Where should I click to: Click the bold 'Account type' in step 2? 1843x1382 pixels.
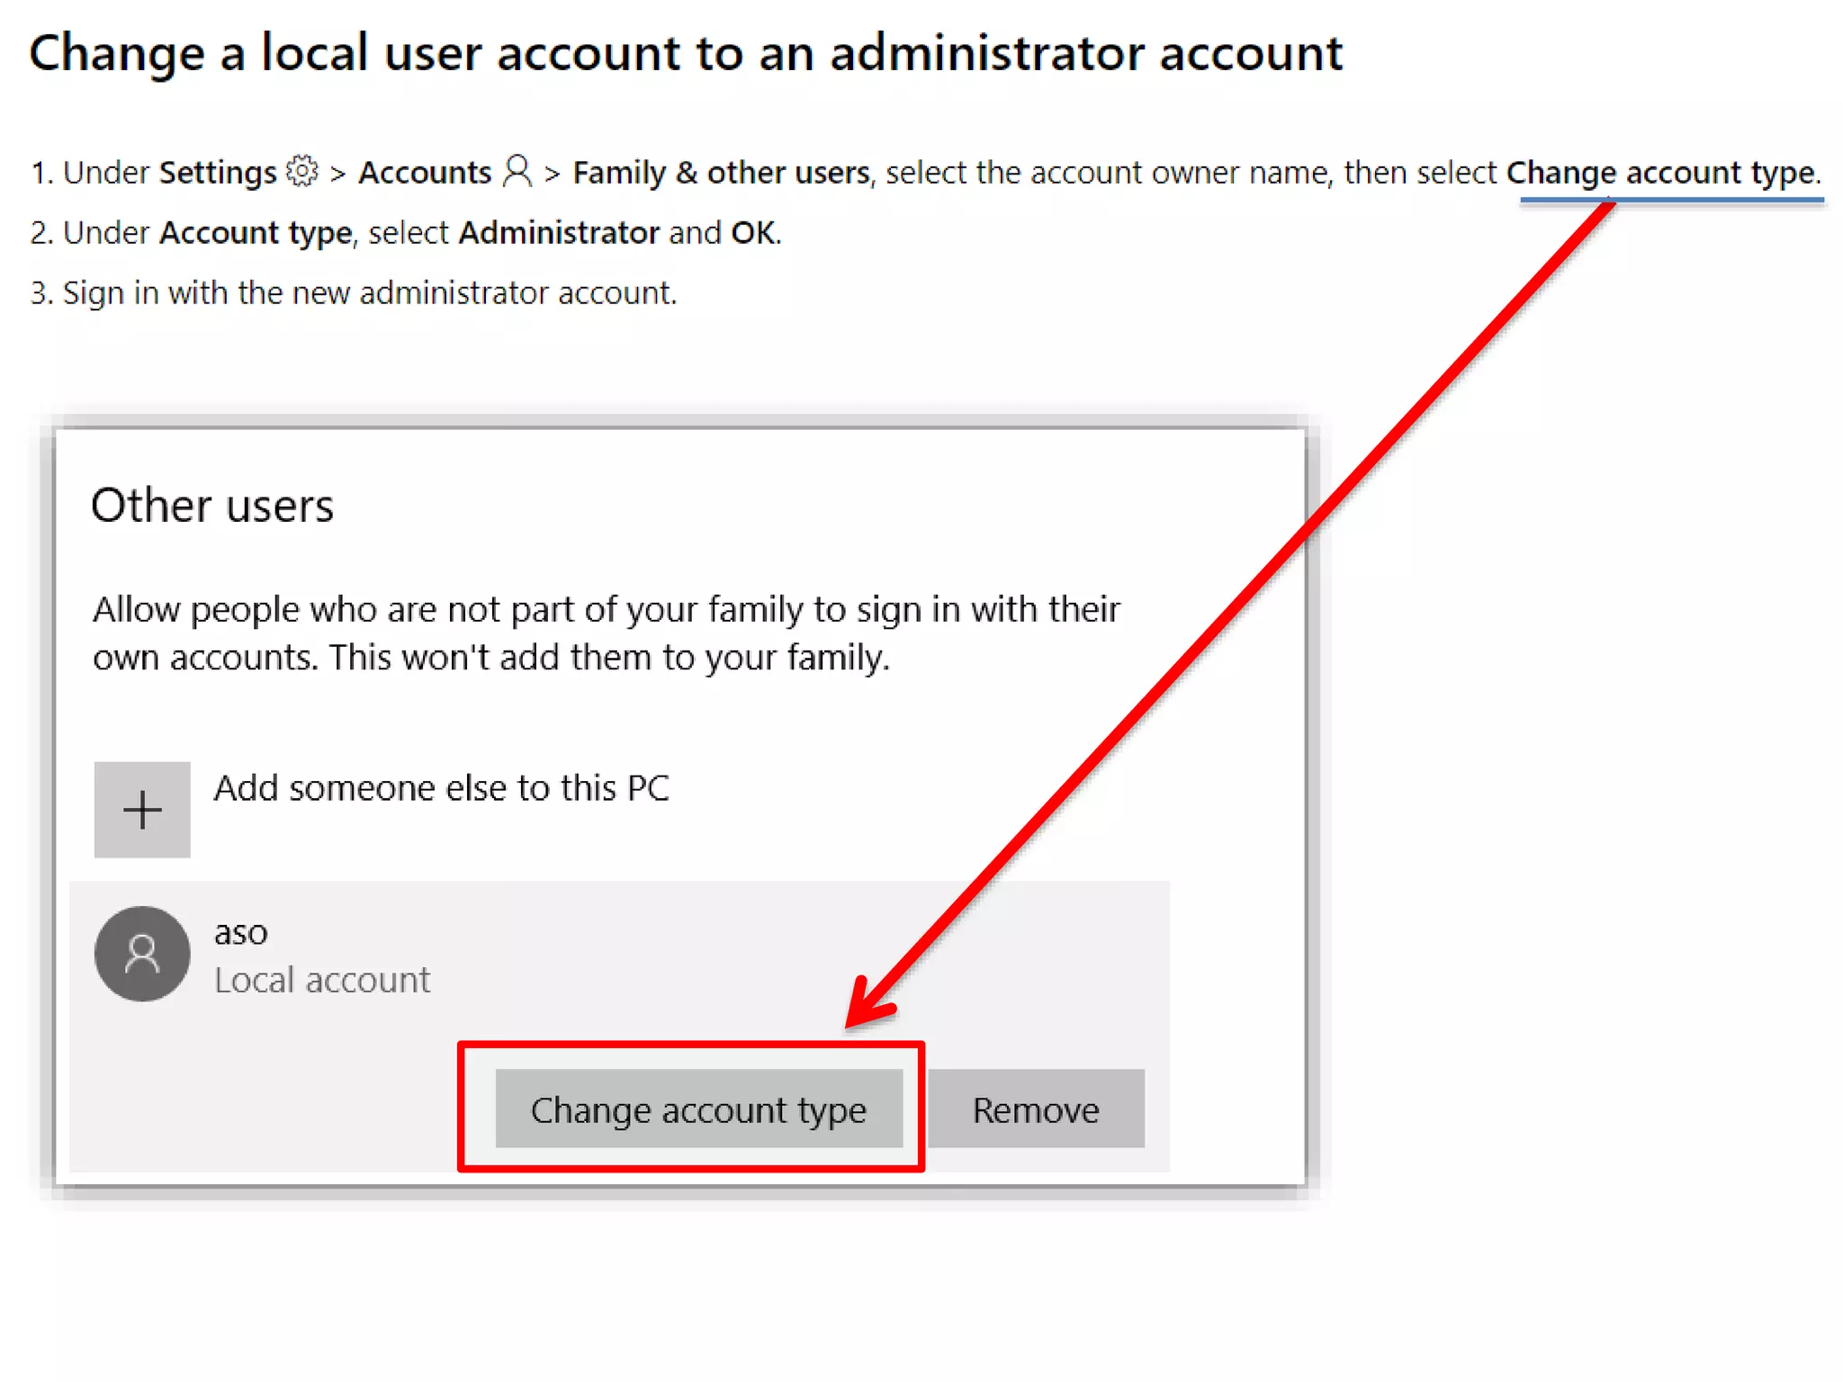[256, 232]
